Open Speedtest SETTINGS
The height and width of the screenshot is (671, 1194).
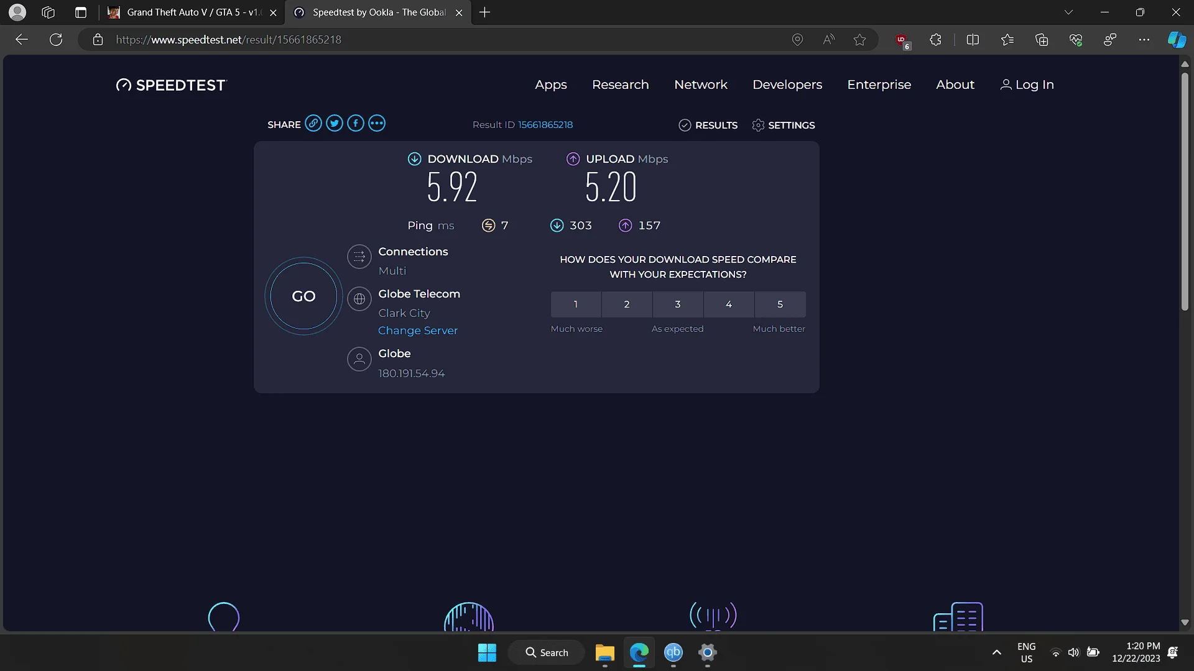click(x=784, y=126)
